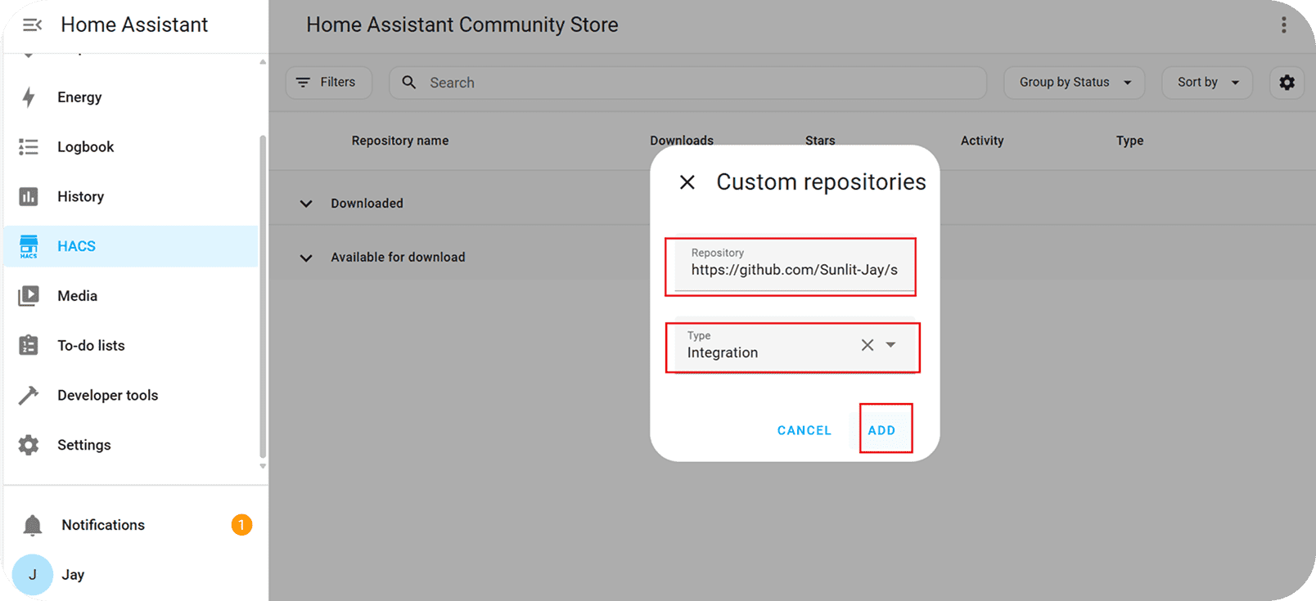Click the table settings gear icon
The height and width of the screenshot is (601, 1316).
click(1287, 83)
